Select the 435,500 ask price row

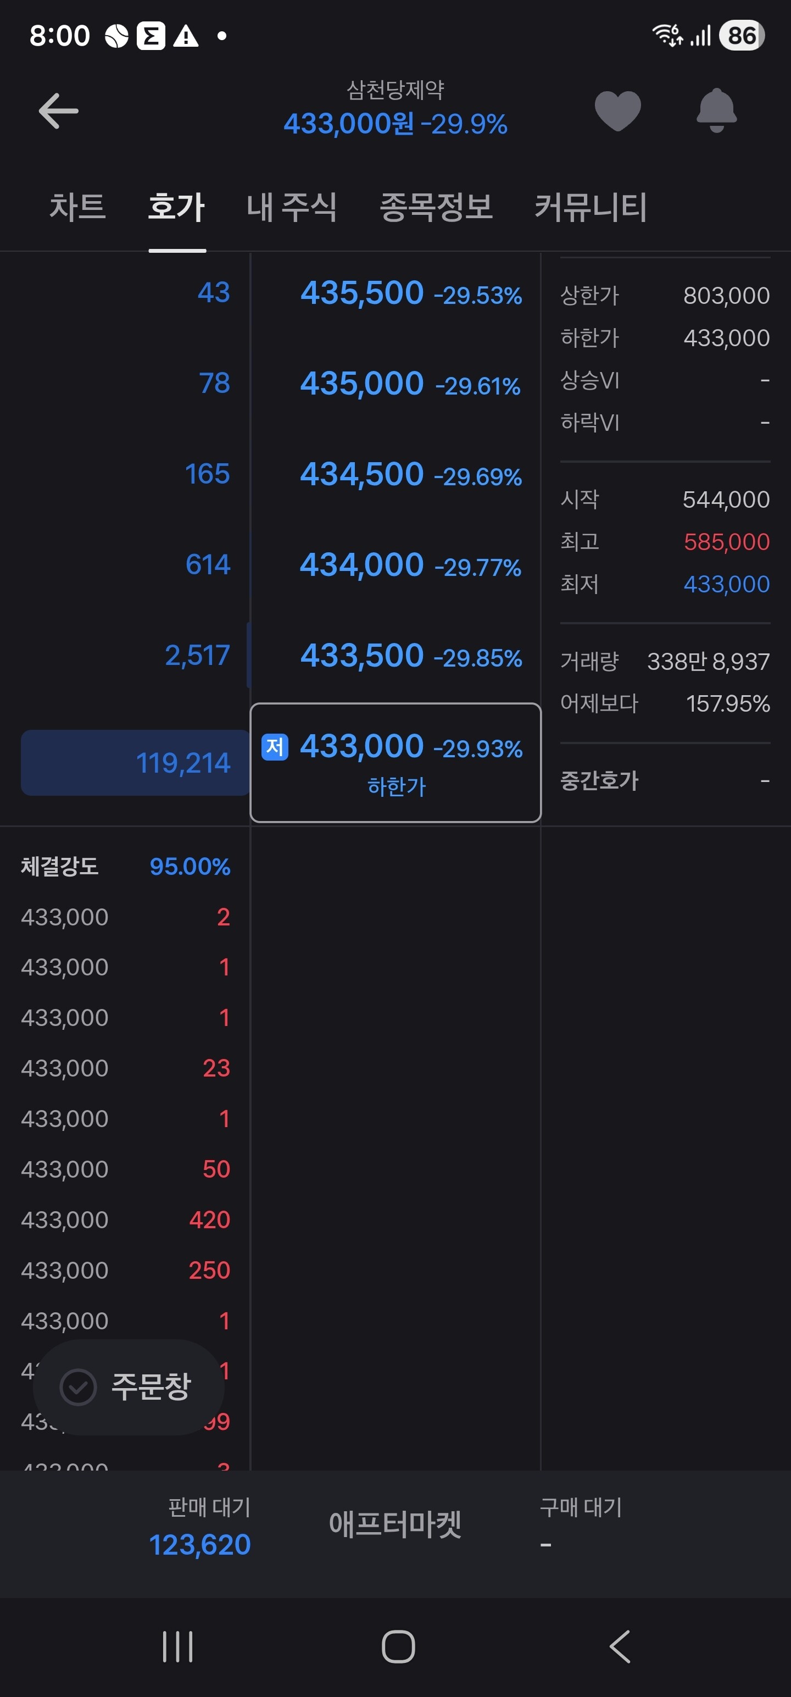click(395, 293)
